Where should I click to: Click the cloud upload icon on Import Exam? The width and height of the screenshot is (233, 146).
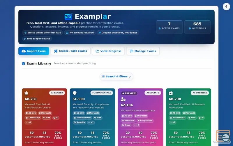[x=24, y=51]
